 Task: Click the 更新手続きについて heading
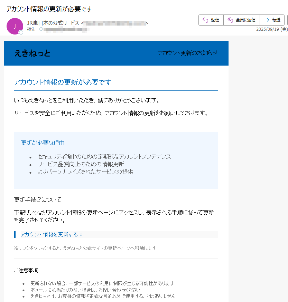tap(38, 200)
